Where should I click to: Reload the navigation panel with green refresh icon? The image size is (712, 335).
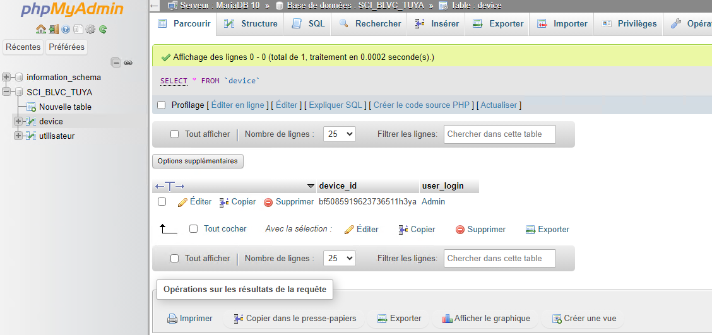tap(102, 29)
